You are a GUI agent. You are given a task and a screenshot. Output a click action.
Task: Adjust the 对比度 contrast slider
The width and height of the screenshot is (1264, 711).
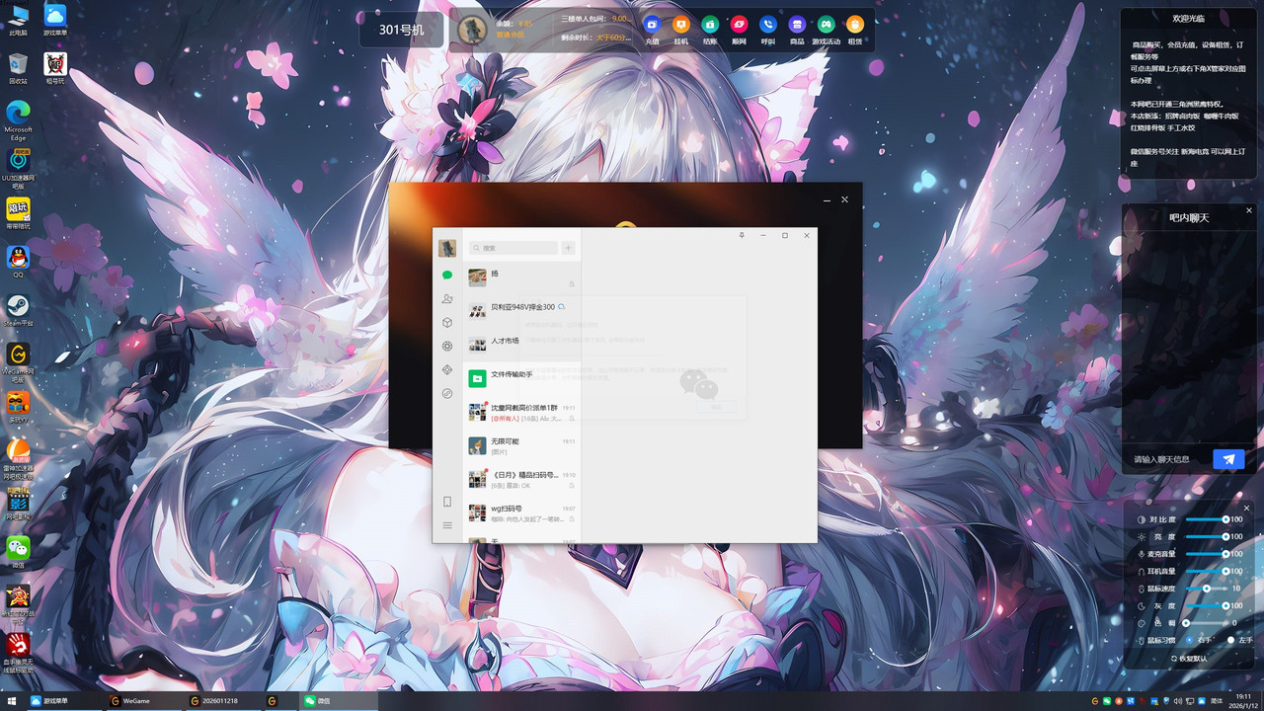[1207, 519]
